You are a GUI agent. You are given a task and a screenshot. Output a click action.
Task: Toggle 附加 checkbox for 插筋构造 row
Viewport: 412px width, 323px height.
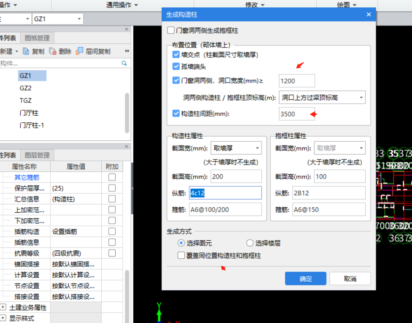[112, 231]
